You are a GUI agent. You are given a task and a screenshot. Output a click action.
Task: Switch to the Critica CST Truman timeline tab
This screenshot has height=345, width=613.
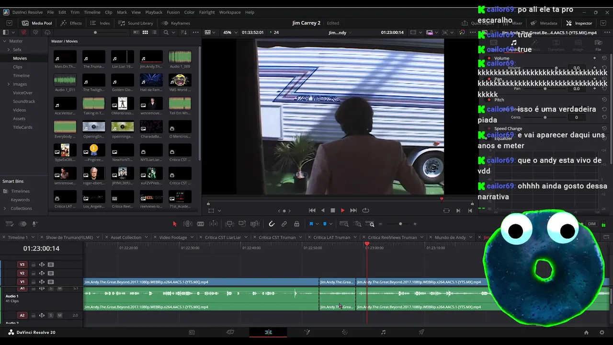(277, 237)
